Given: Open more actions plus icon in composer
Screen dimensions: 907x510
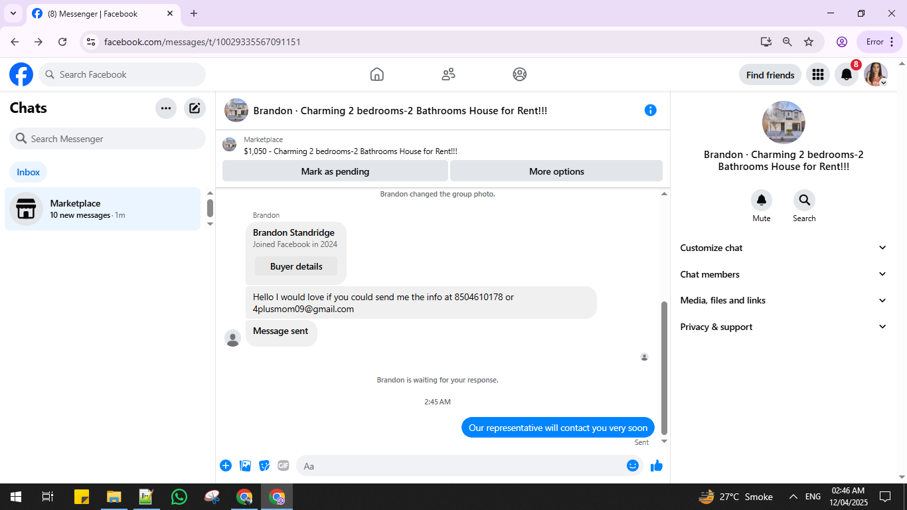Looking at the screenshot, I should (x=226, y=466).
